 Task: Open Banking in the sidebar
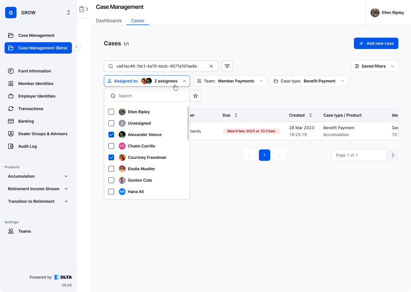(x=26, y=121)
